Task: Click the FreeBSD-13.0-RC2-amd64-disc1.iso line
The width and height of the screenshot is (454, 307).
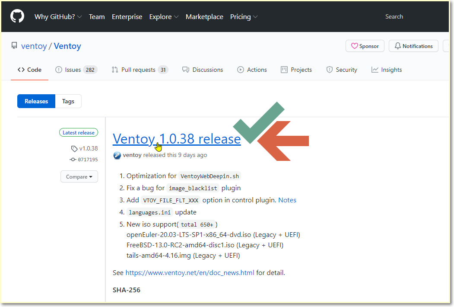Action: (x=205, y=245)
